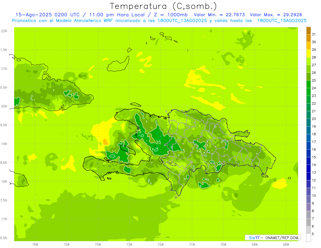Image resolution: width=321 pixels, height=248 pixels.
Task: Click the latitude label 9.5N
Action: (x=4, y=125)
